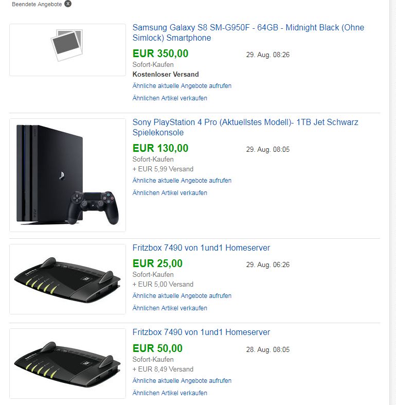This screenshot has width=396, height=405.
Task: Click the placeholder photo icon for Galaxy S8
Action: (x=67, y=45)
